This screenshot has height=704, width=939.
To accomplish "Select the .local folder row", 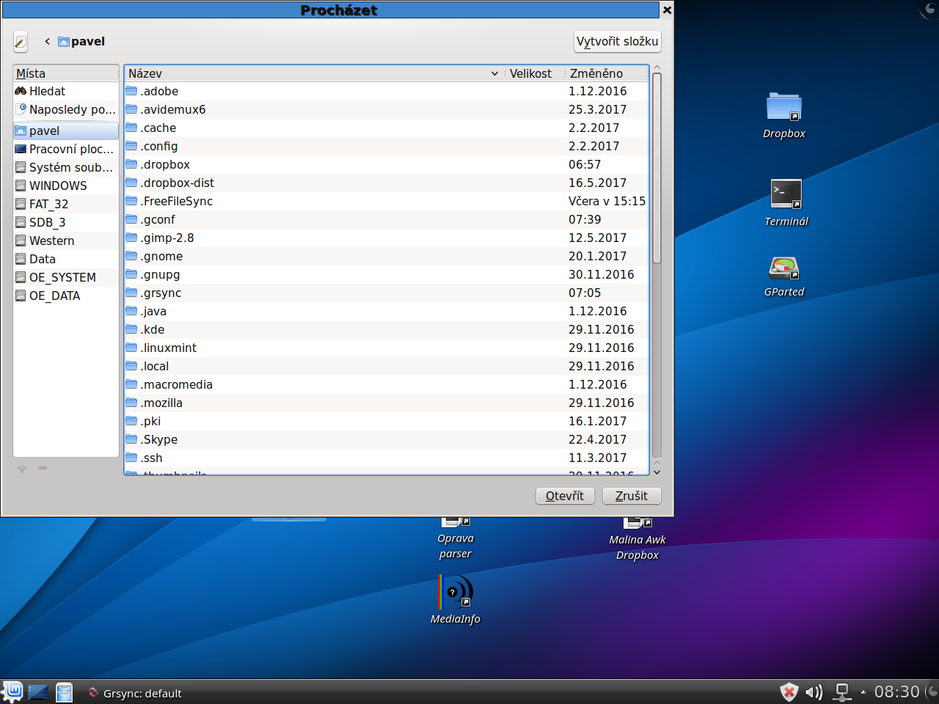I will (x=387, y=366).
